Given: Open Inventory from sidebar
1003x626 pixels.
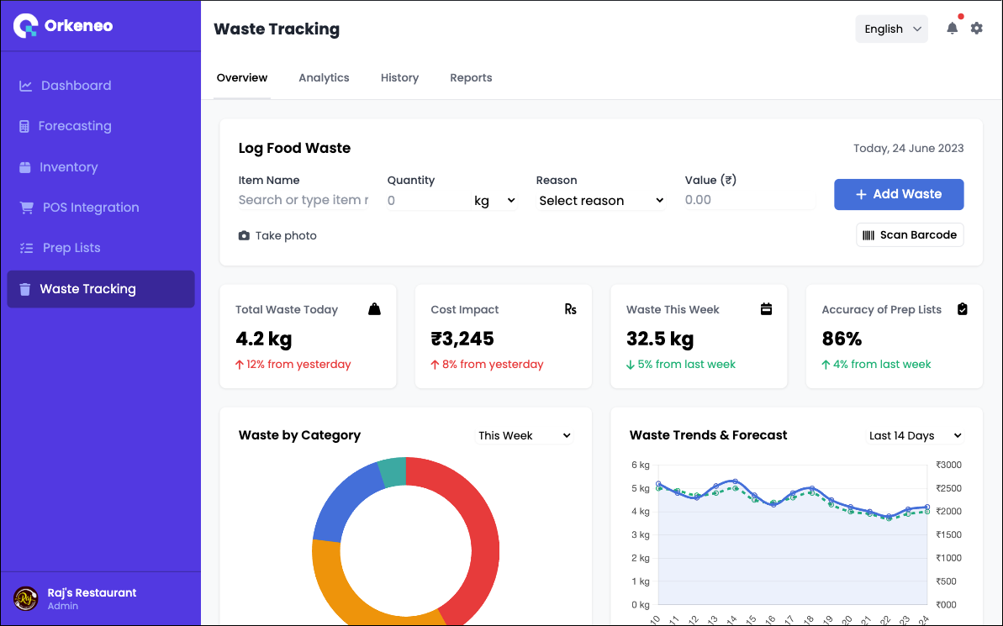Looking at the screenshot, I should 100,167.
